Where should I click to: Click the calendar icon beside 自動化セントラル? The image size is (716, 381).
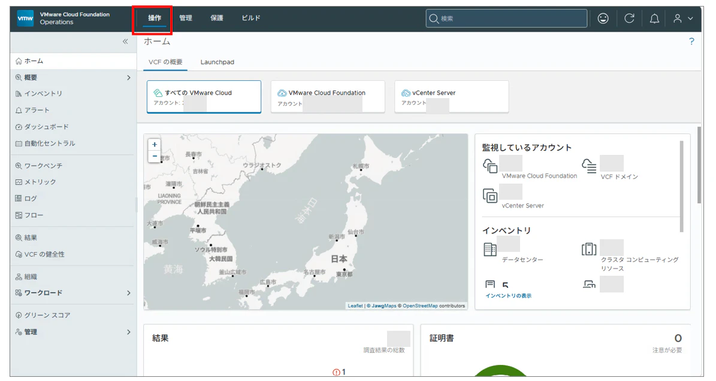pos(19,144)
